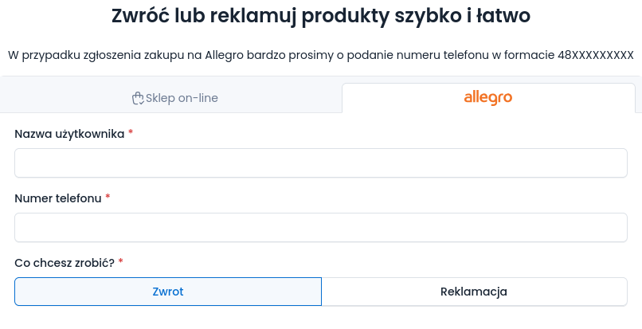Screen dimensions: 642x329
Task: Click the required asterisk beside Numer telefonu
Action: pyautogui.click(x=108, y=198)
